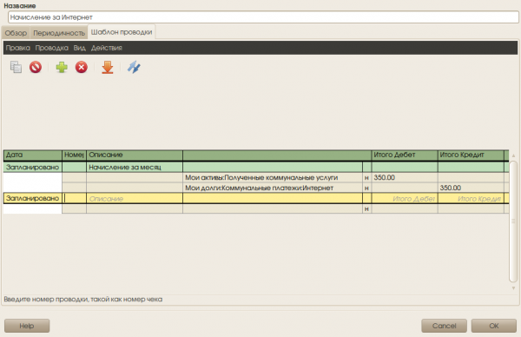This screenshot has height=337, width=521.
Task: Open the Вид menu
Action: point(79,48)
